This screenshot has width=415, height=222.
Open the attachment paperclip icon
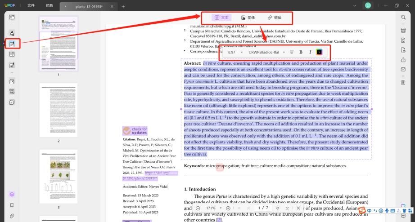coord(12,216)
